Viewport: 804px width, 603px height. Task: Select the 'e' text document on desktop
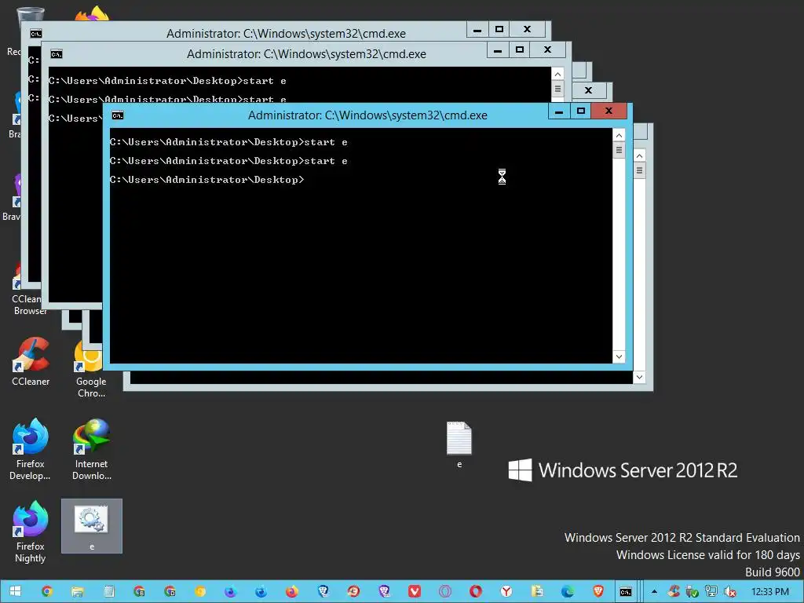coord(459,444)
